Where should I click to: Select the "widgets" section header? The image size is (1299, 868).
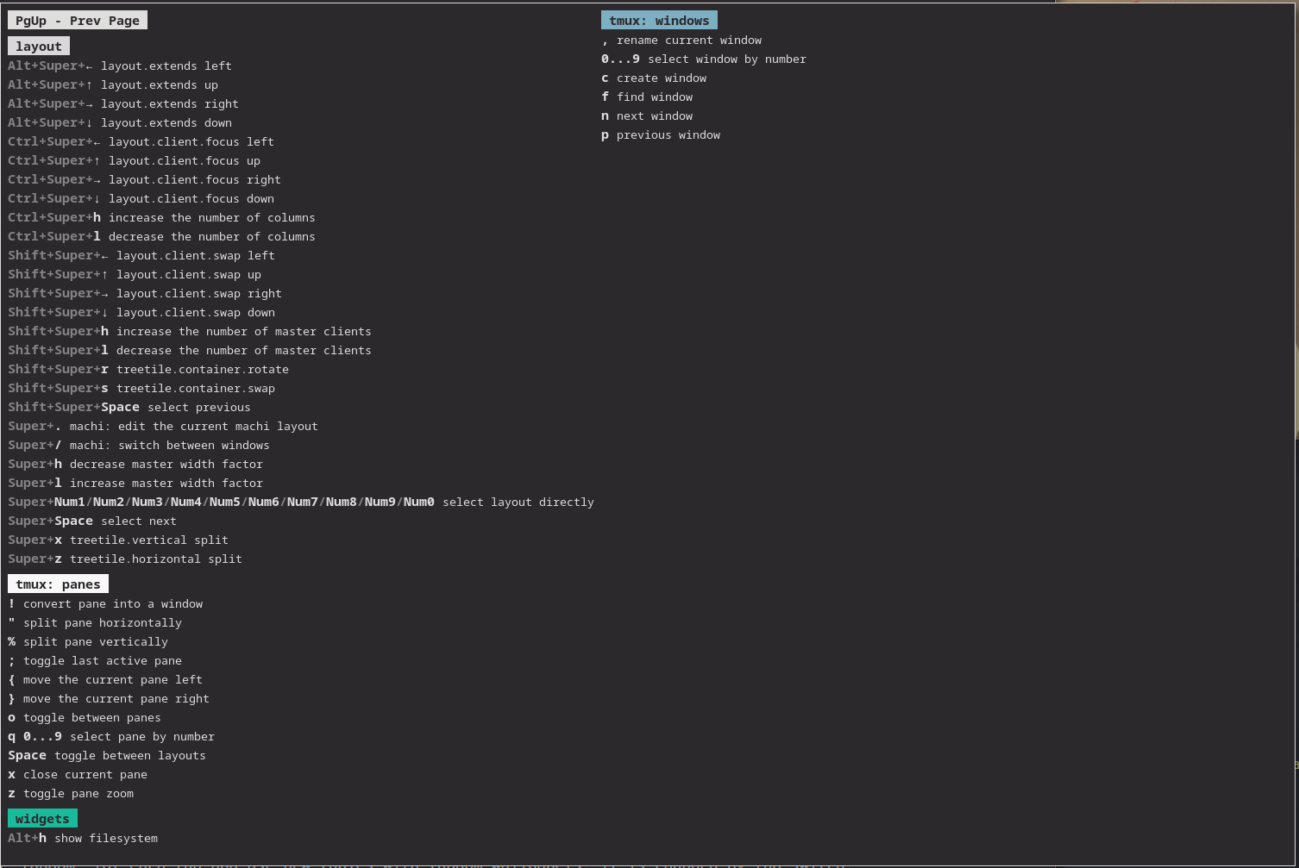pos(42,818)
